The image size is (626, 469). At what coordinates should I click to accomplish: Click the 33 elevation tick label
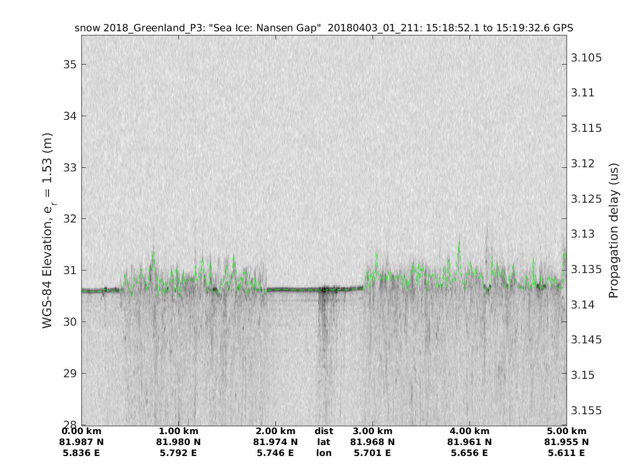click(x=70, y=168)
